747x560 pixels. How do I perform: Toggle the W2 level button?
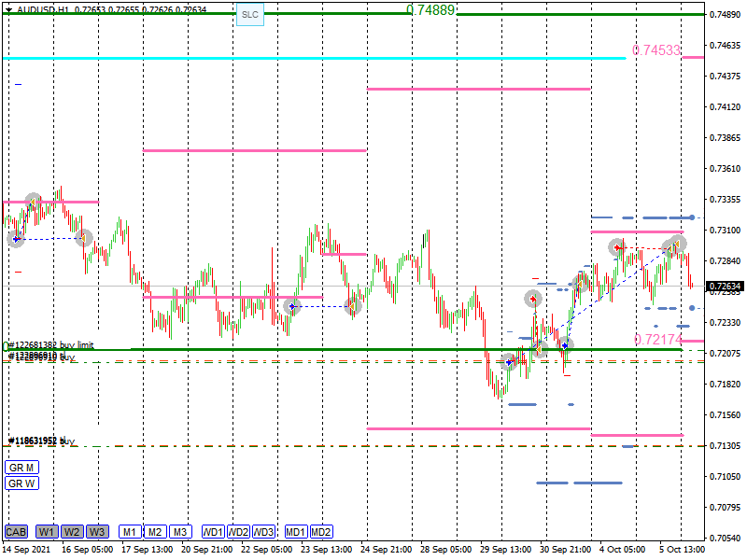72,532
